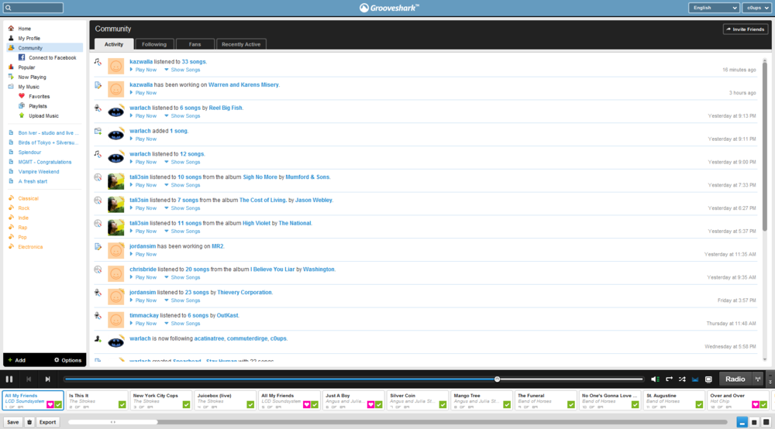
Task: Open the c0ups user account dropdown
Action: click(x=757, y=8)
